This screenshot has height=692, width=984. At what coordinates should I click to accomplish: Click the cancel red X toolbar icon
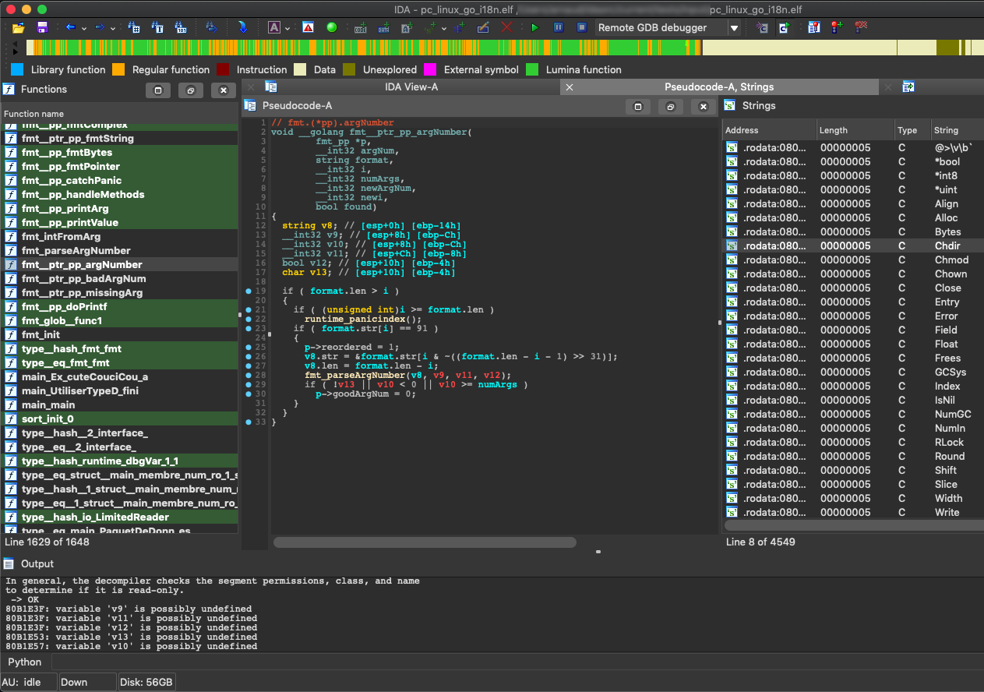point(505,26)
